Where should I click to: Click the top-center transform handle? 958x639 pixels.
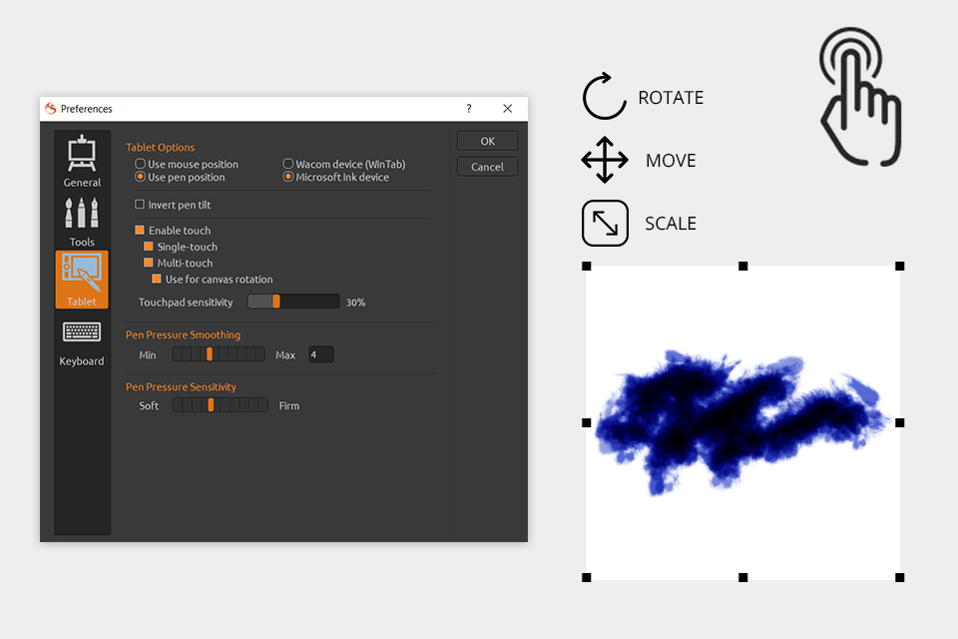(742, 266)
